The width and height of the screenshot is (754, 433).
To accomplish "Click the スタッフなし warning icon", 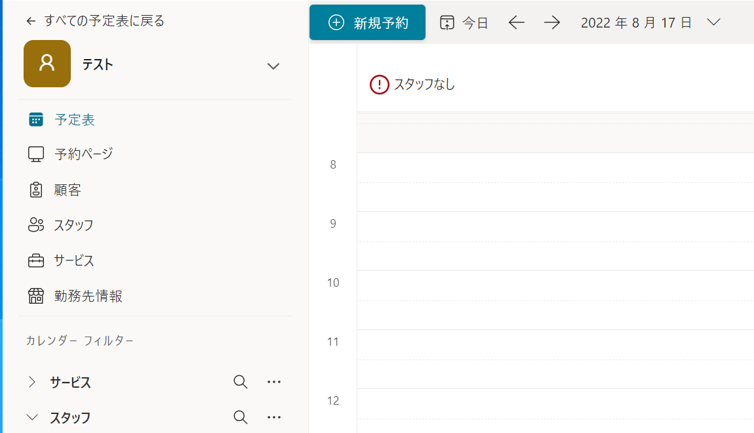I will (380, 84).
